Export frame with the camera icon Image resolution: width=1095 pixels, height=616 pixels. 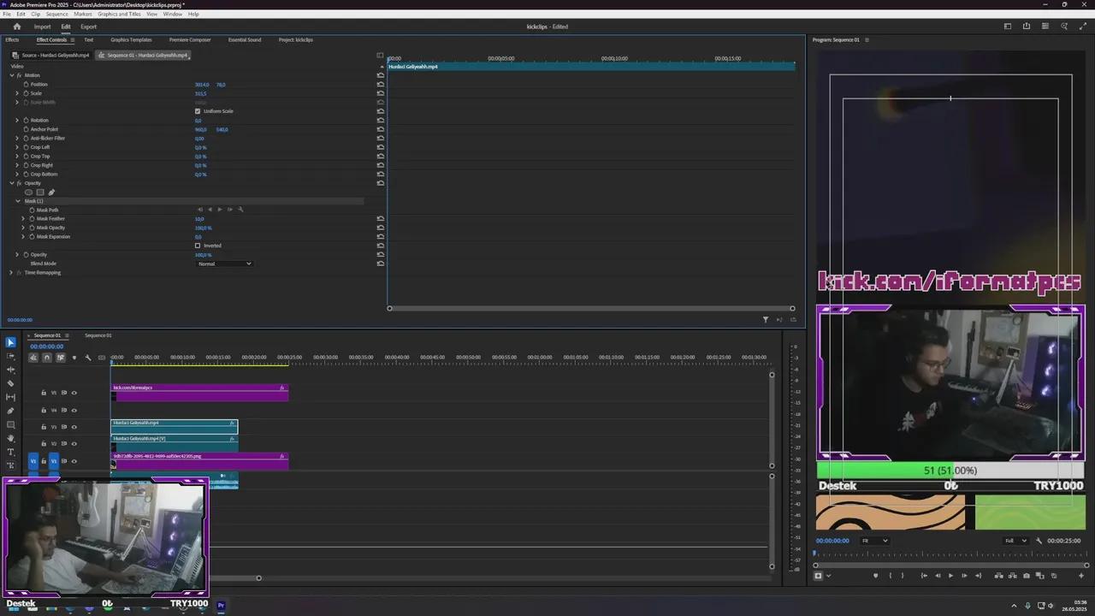tap(1027, 576)
